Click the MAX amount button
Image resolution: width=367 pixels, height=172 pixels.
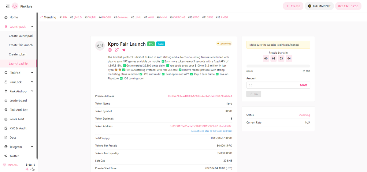[x=303, y=85]
